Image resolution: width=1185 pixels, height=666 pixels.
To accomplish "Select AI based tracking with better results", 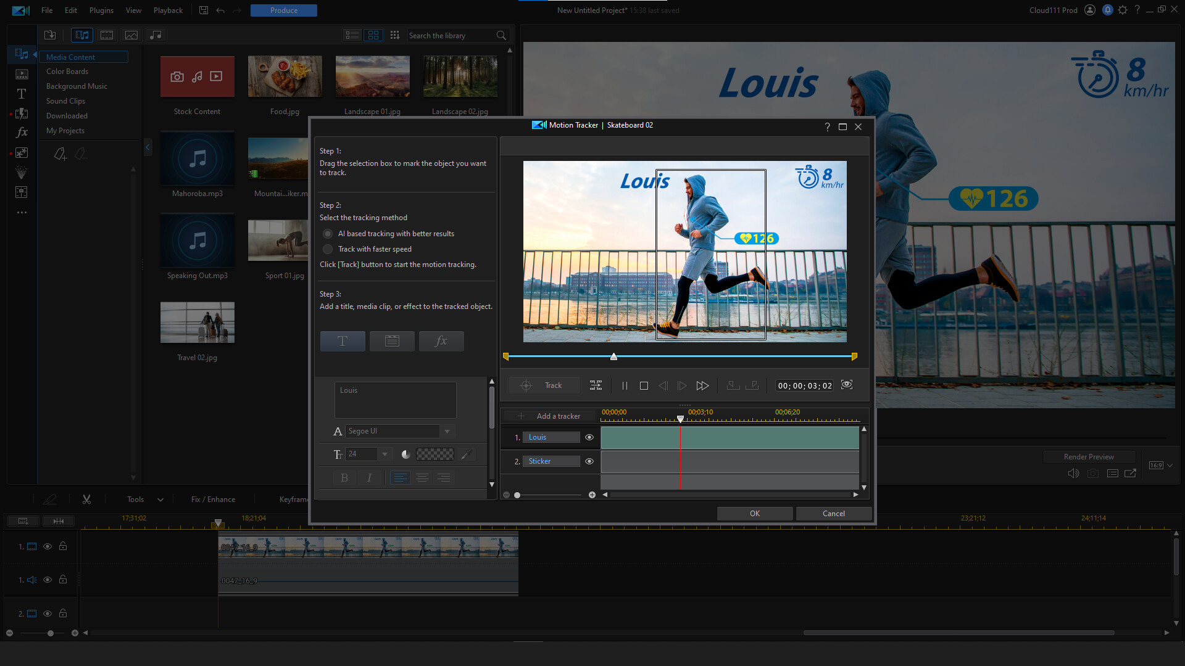I will (x=328, y=234).
